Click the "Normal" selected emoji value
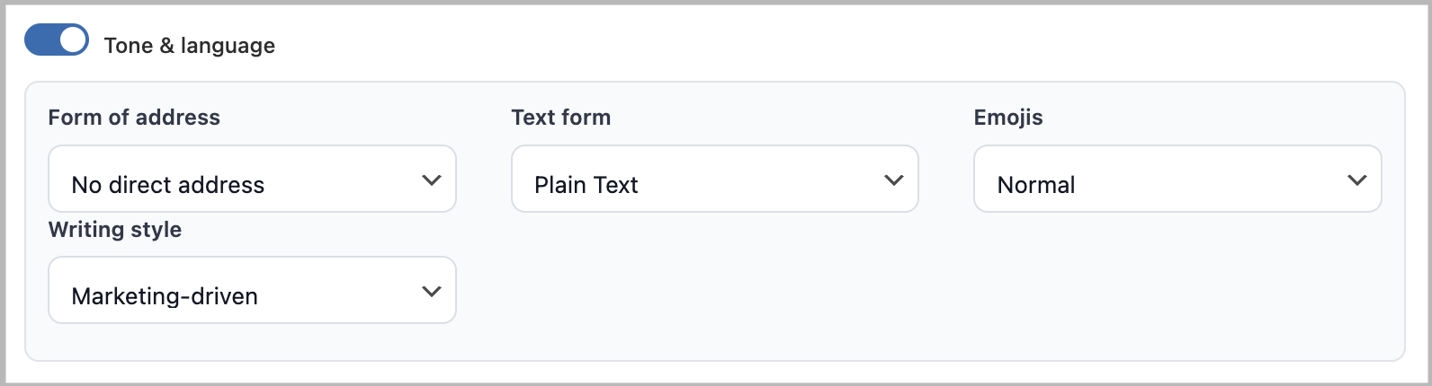Image resolution: width=1432 pixels, height=386 pixels. (x=1036, y=185)
